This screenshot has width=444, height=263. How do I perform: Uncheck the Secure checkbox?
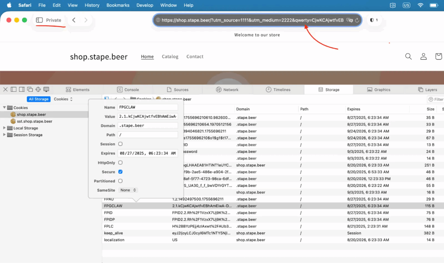121,172
